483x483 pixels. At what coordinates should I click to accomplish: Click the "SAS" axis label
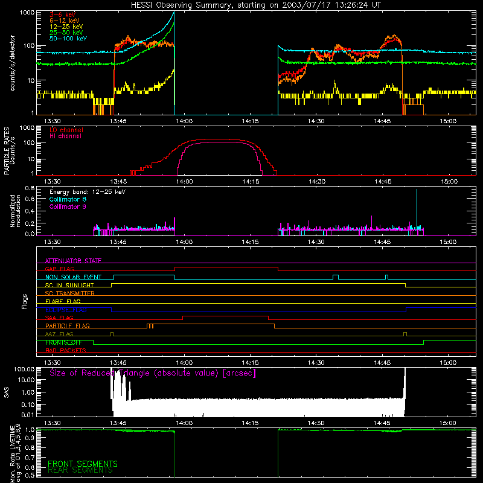(7, 392)
